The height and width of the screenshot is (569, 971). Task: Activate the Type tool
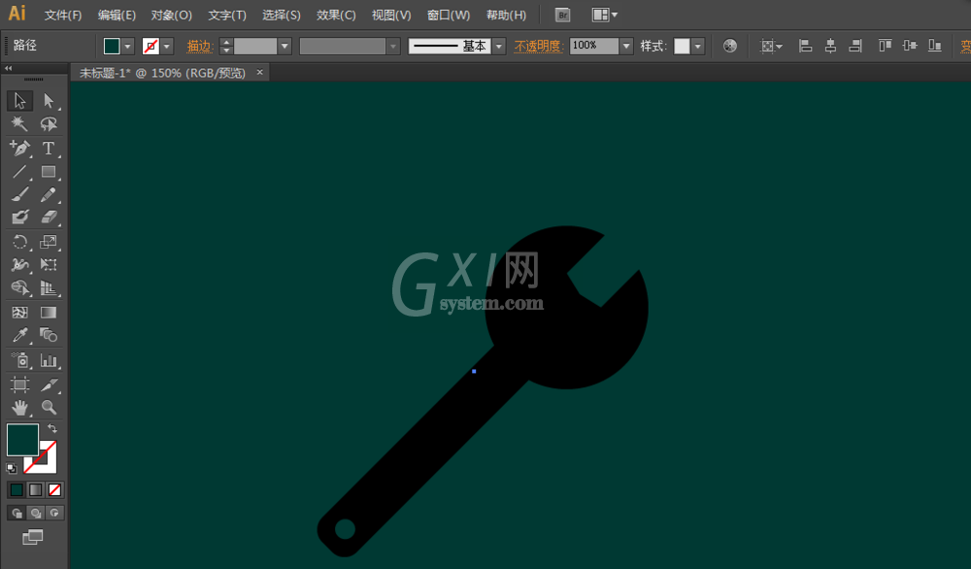[49, 148]
